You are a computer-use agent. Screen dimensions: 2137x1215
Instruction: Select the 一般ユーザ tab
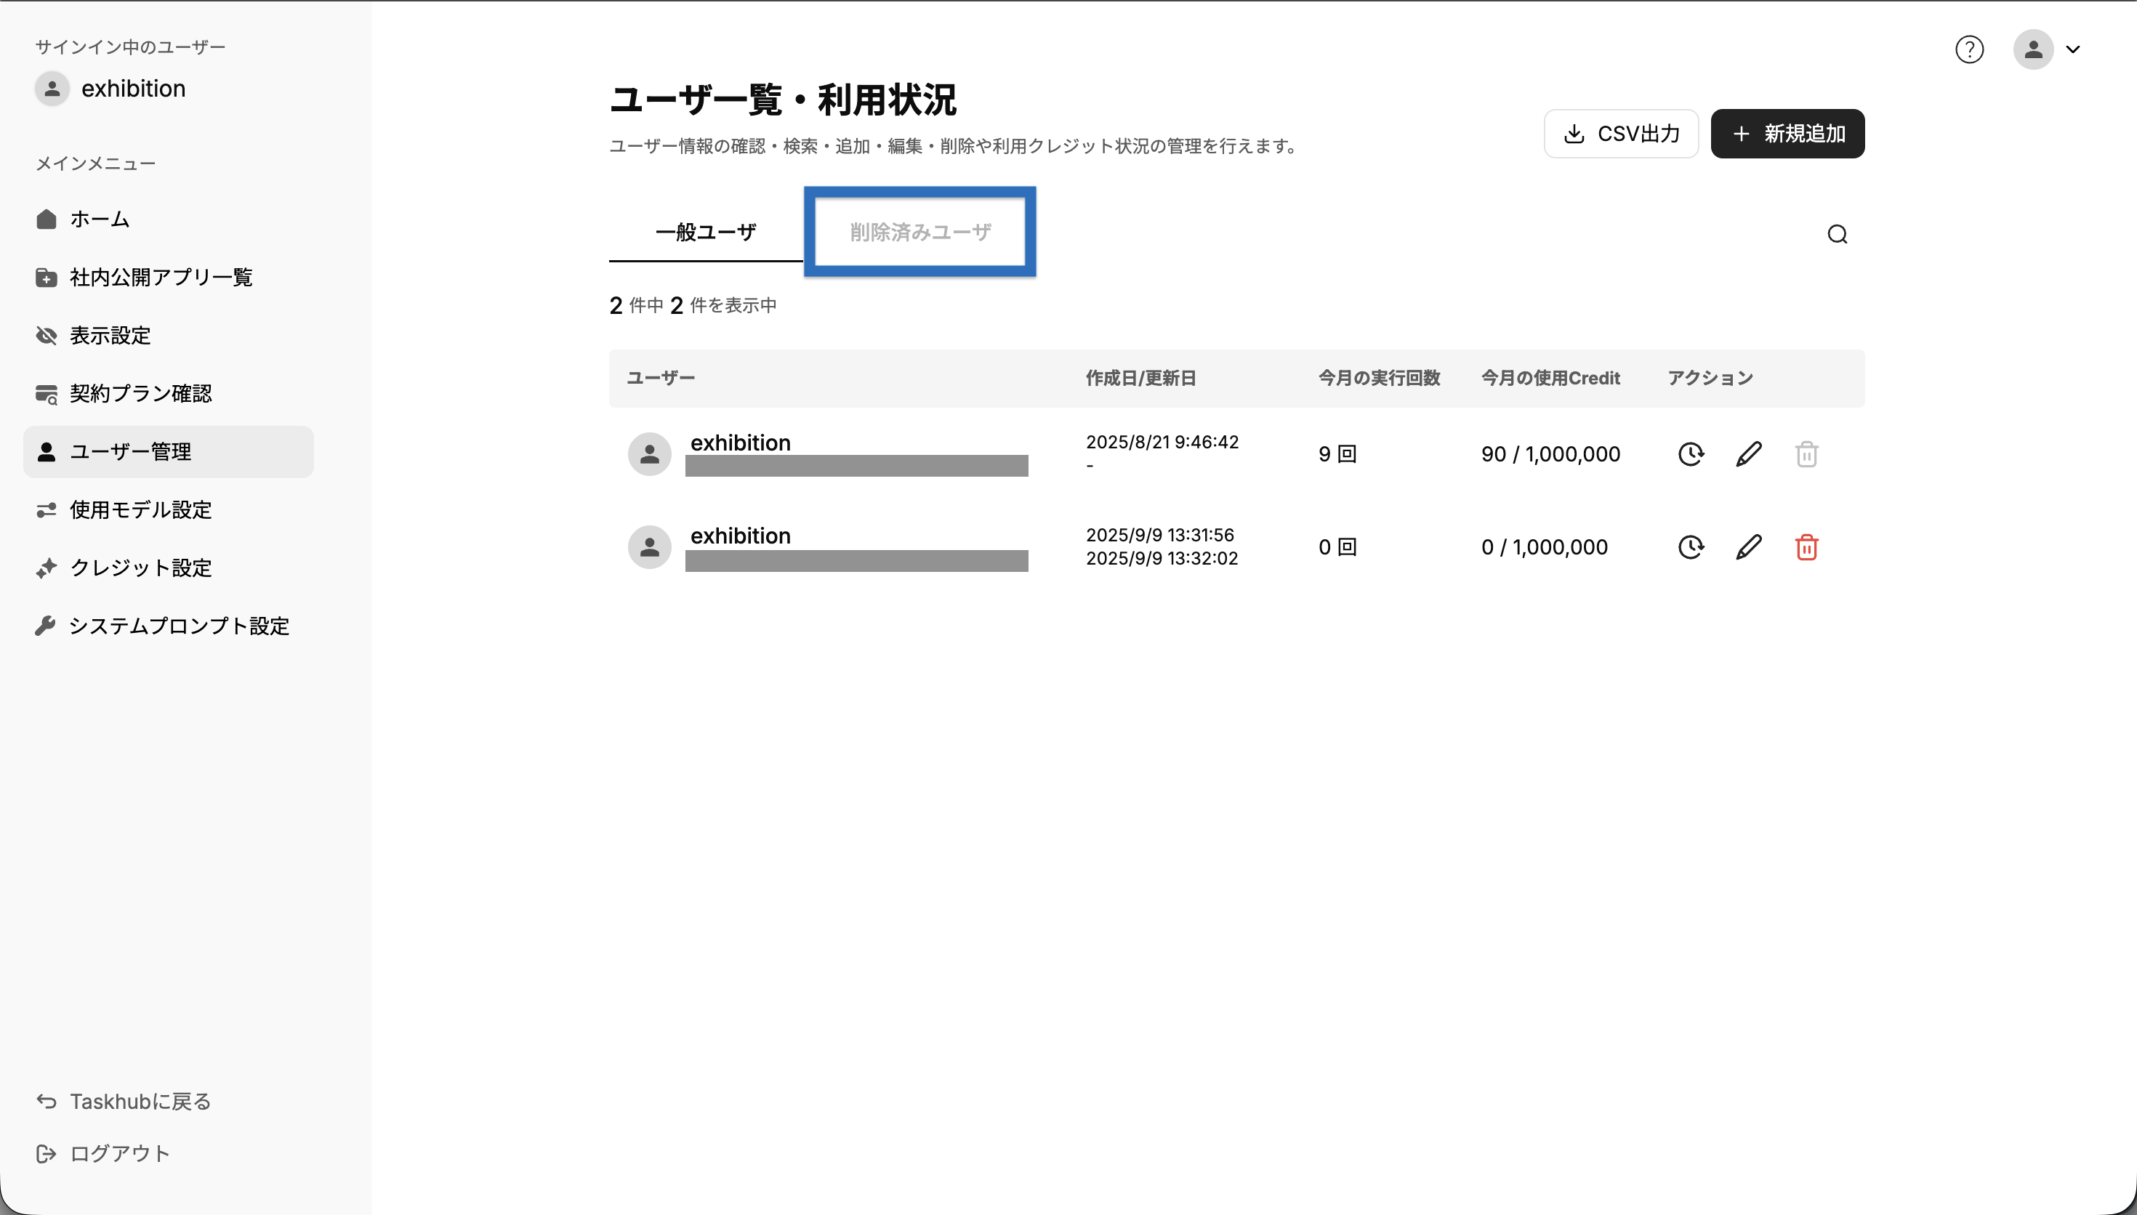tap(705, 232)
